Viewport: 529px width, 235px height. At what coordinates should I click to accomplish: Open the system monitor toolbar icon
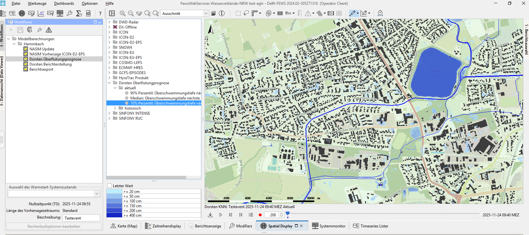pos(60,13)
